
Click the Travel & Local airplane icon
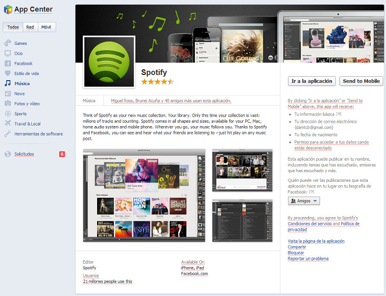click(x=7, y=123)
